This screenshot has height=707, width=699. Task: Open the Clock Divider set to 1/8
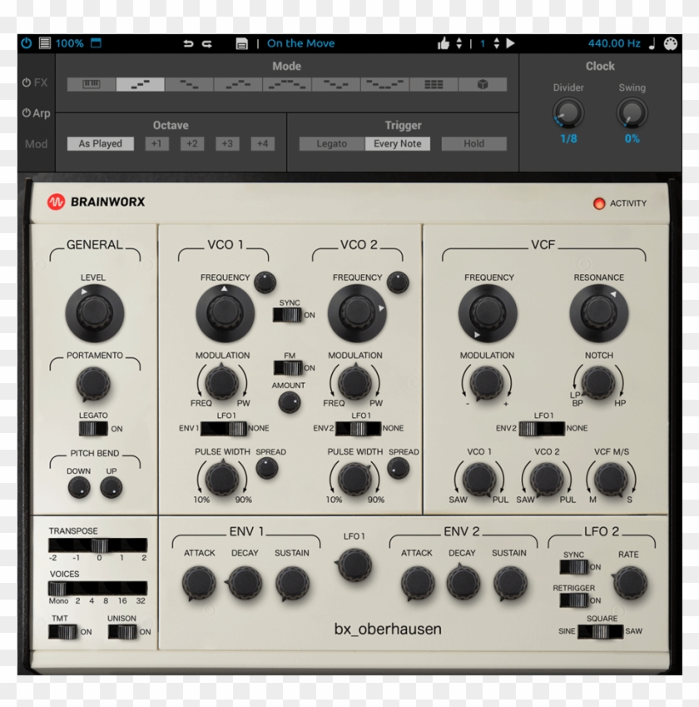click(568, 112)
